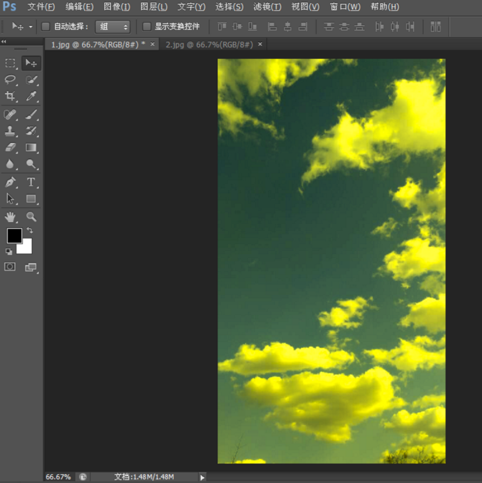Screen dimensions: 482x483
Task: Choose the Eyedropper tool
Action: [x=31, y=96]
